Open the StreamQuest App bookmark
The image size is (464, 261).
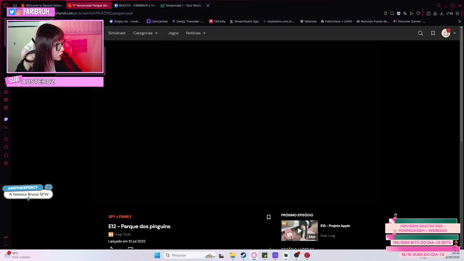[244, 21]
